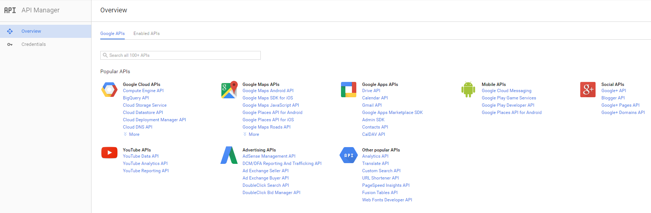The width and height of the screenshot is (651, 213).
Task: Open AdSense Management API link
Action: coord(269,156)
